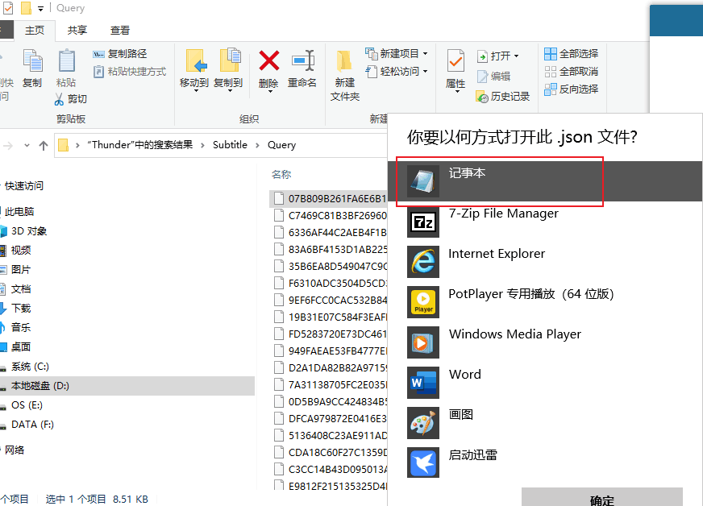The image size is (703, 506).
Task: Select 桌面 (Desktop) in the navigation pane
Action: click(x=21, y=347)
